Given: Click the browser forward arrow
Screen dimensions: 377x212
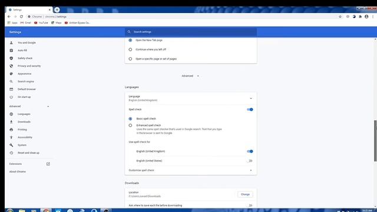Looking at the screenshot, I should pos(15,16).
